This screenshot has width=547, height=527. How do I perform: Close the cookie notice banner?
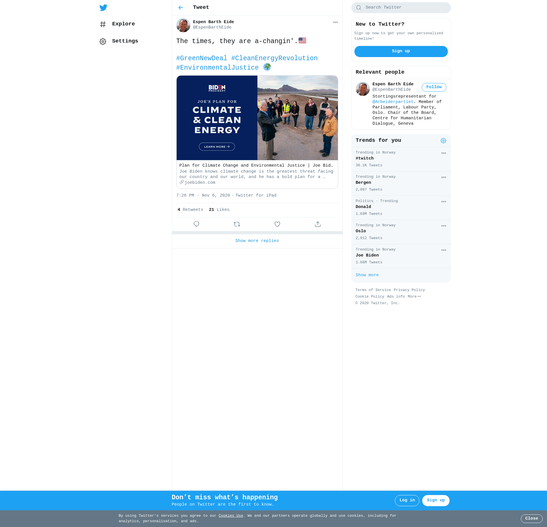click(531, 518)
